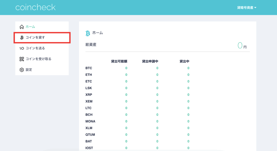Open コインを受け取る page
Image resolution: width=277 pixels, height=151 pixels.
click(x=38, y=59)
